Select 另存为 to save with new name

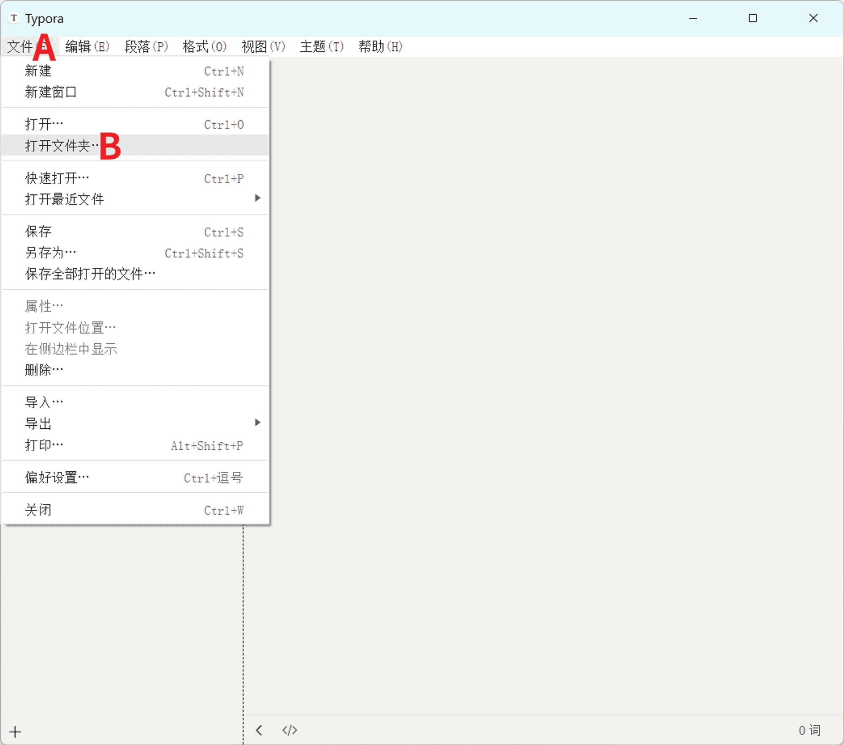(x=49, y=252)
